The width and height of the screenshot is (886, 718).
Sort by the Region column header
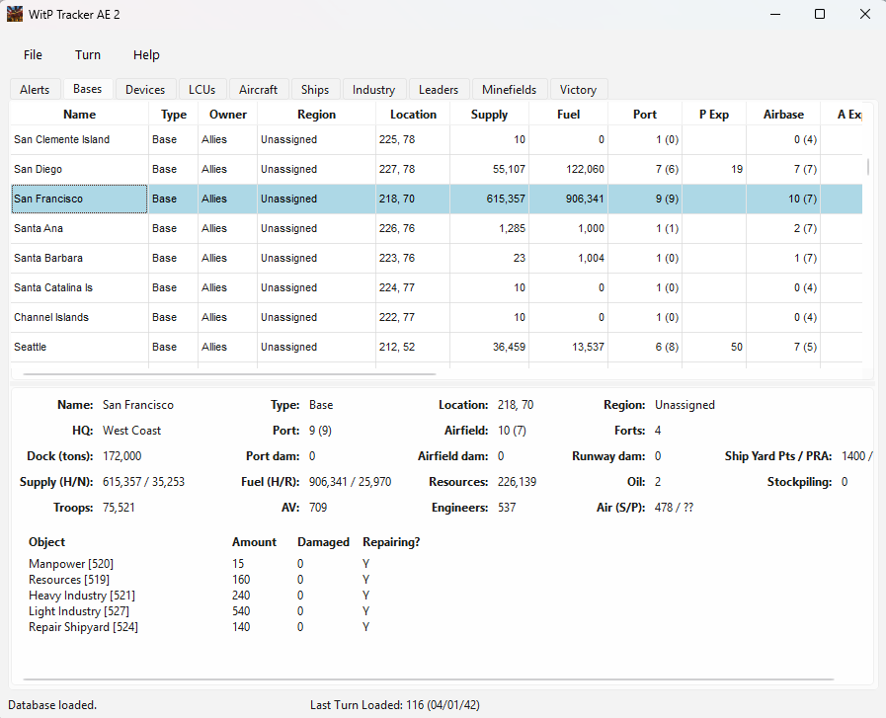[x=316, y=115]
